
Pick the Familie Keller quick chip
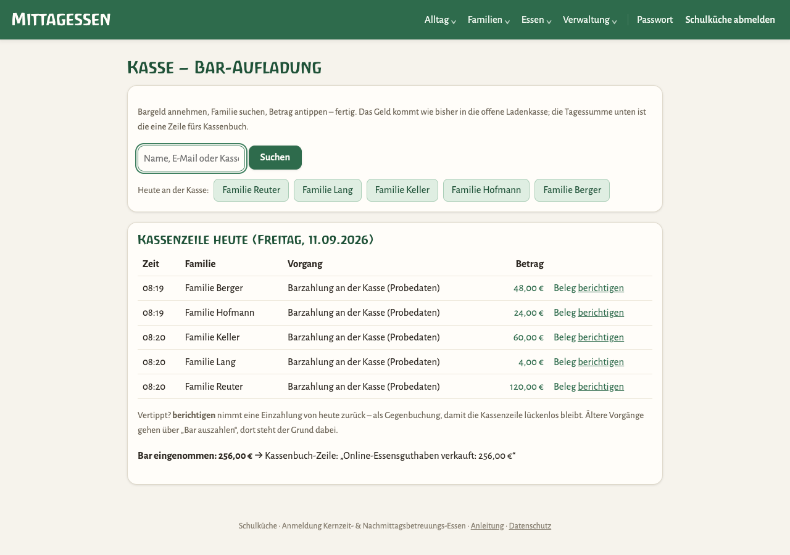[402, 190]
